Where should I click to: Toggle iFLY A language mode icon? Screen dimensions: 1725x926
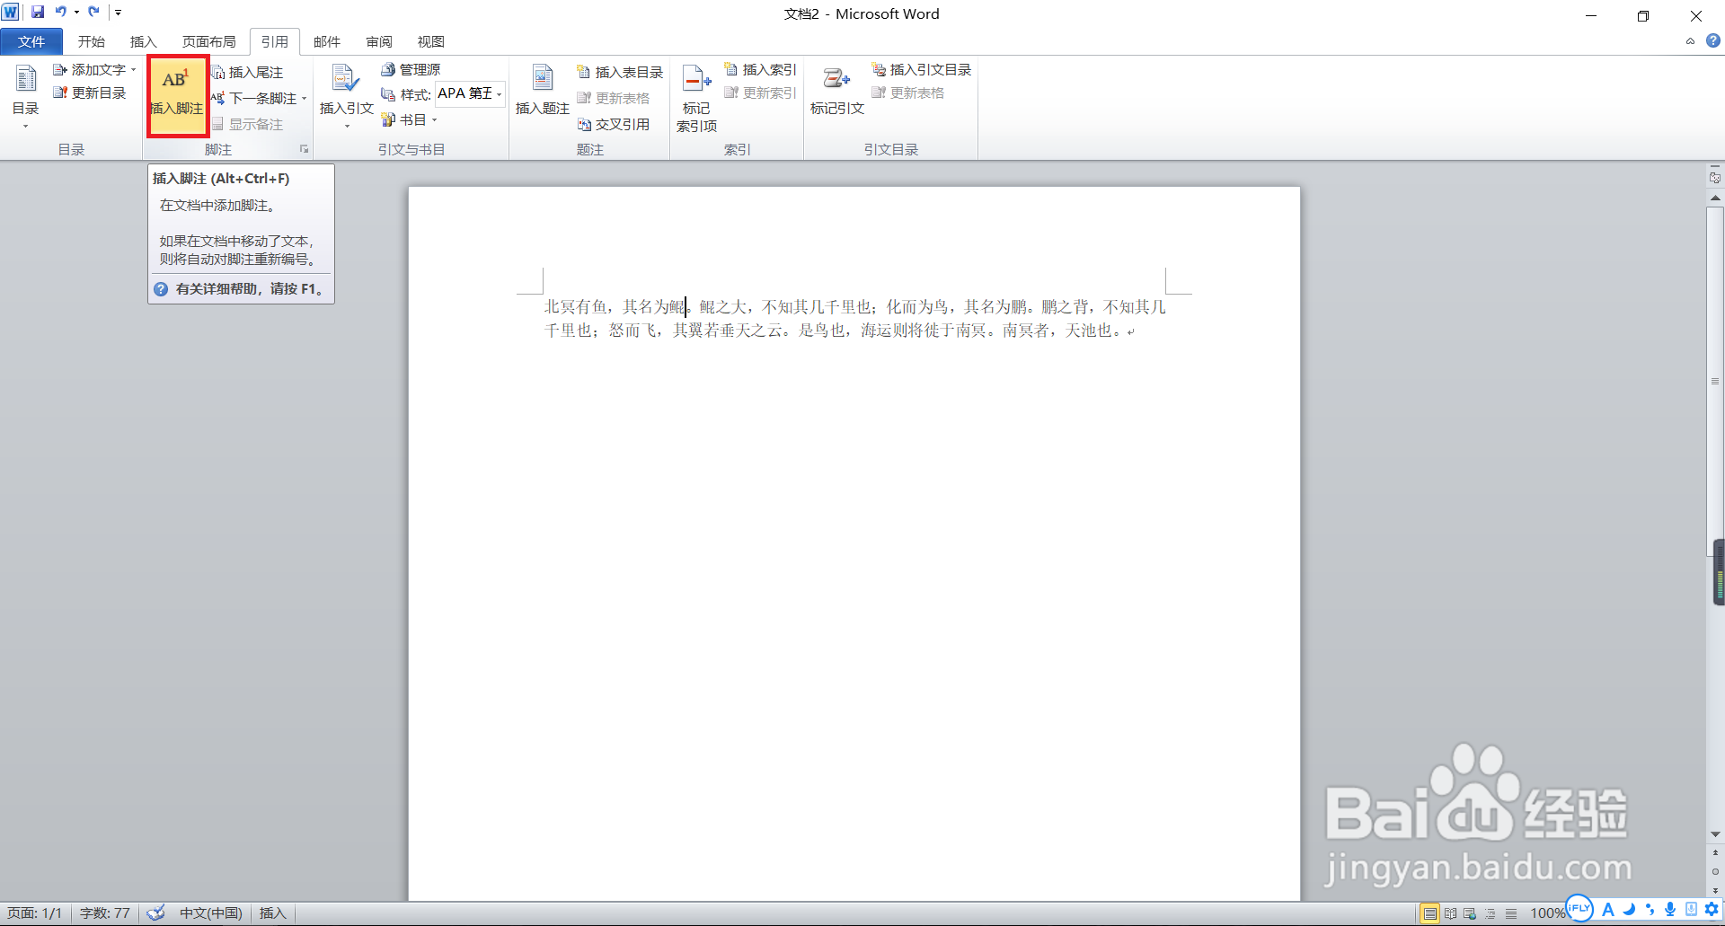[1608, 910]
